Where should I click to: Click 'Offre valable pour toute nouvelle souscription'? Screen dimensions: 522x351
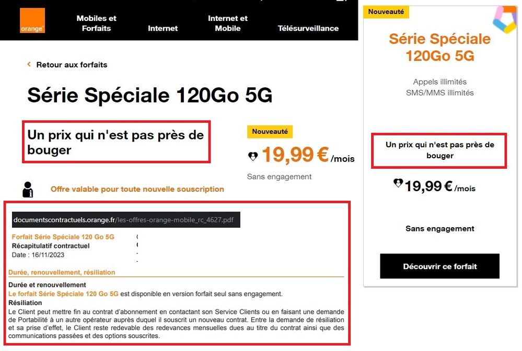(x=137, y=189)
